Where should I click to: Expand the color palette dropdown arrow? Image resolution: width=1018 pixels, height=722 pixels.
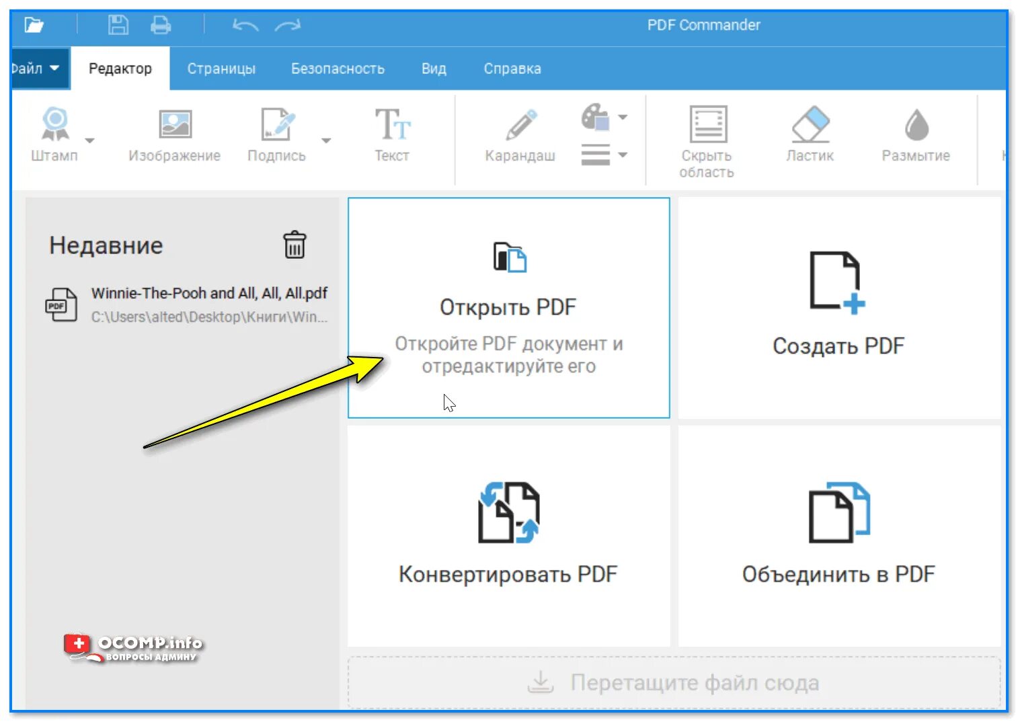pyautogui.click(x=623, y=117)
